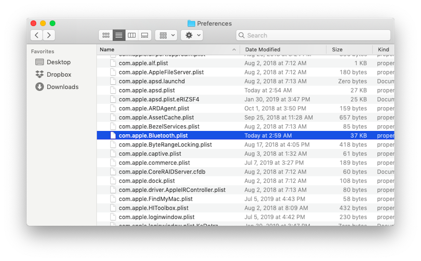Image resolution: width=421 pixels, height=261 pixels.
Task: Open the item grouping dropdown
Action: pos(166,35)
